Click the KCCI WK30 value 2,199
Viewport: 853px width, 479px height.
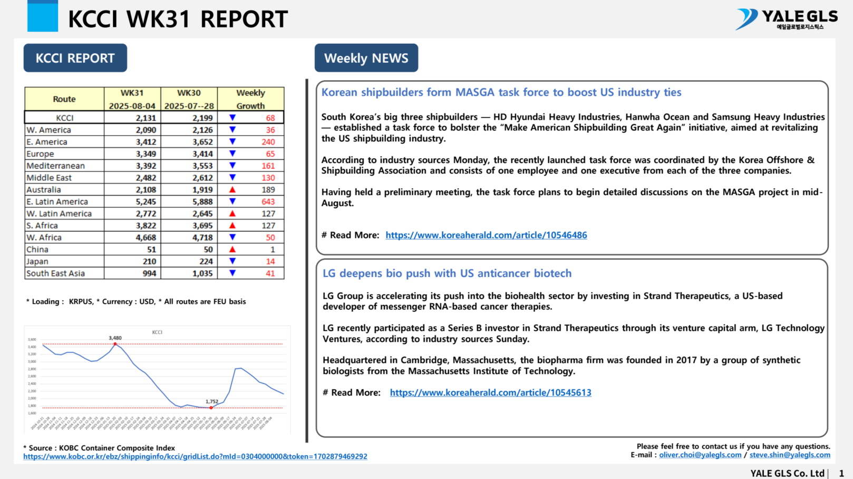click(202, 118)
